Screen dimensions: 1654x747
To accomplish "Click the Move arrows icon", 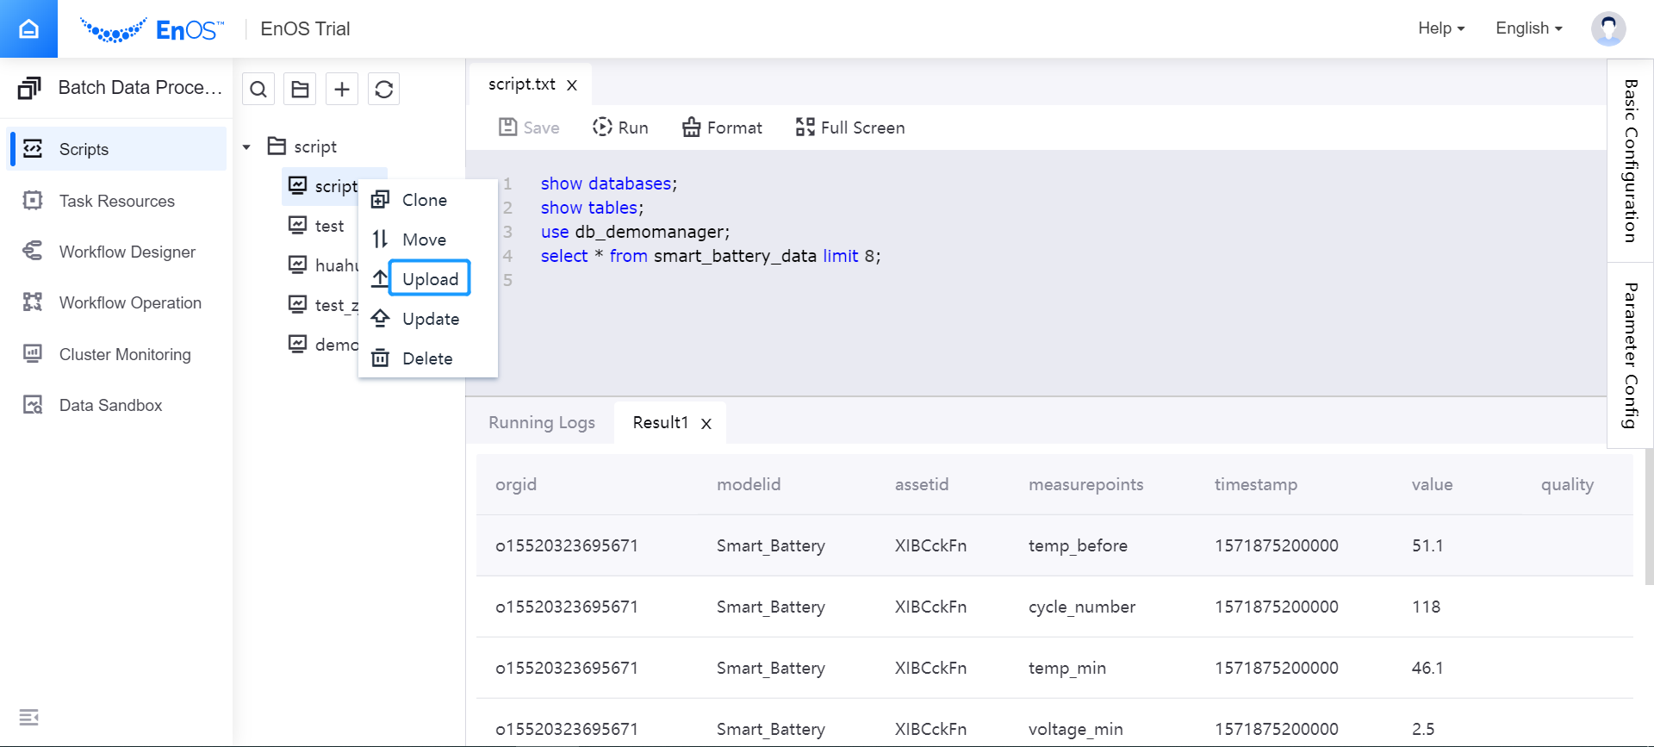I will (380, 239).
